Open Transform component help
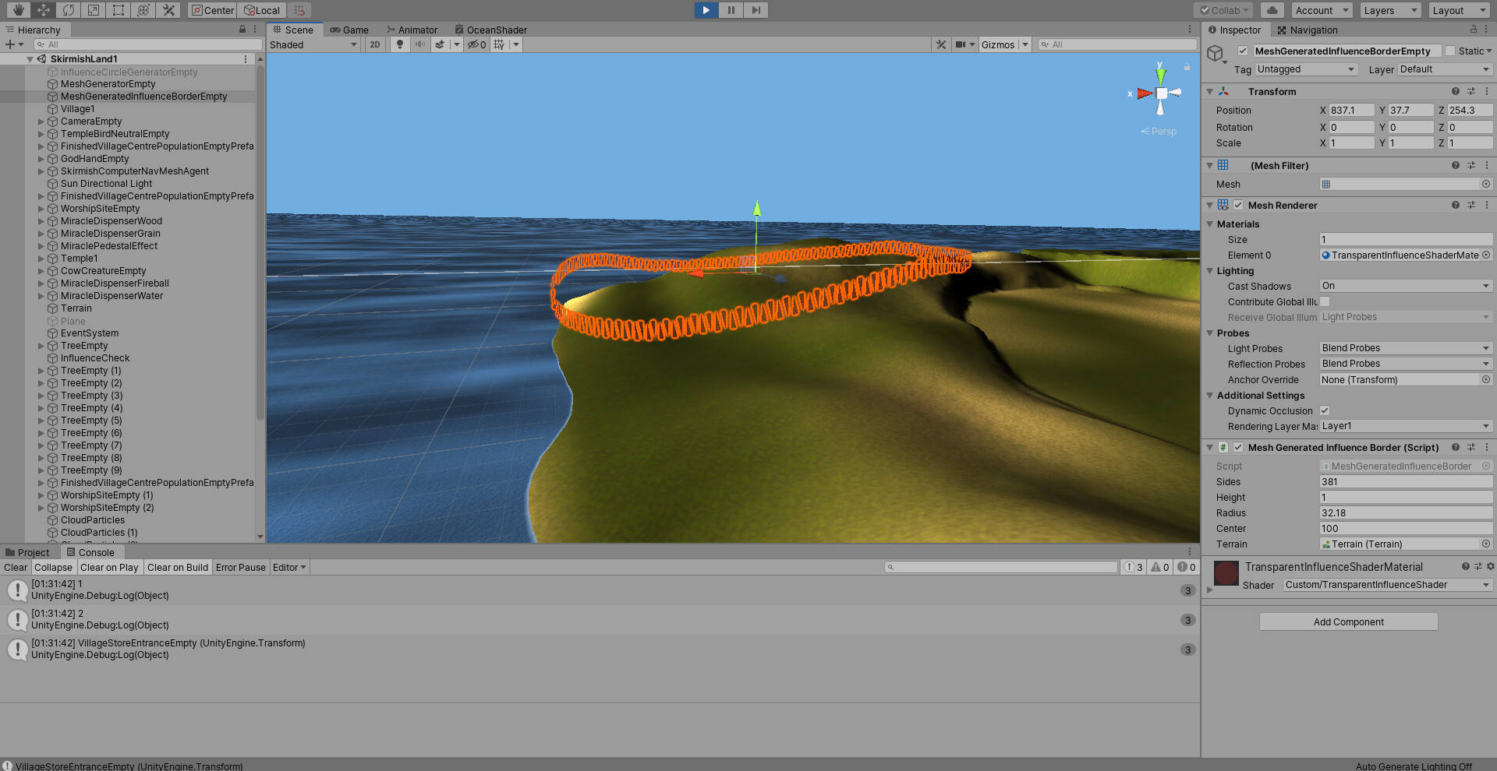The image size is (1497, 771). (1455, 91)
